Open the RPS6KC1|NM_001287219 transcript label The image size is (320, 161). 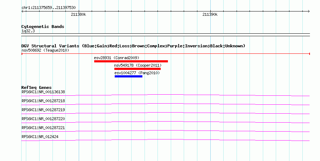[43, 110]
